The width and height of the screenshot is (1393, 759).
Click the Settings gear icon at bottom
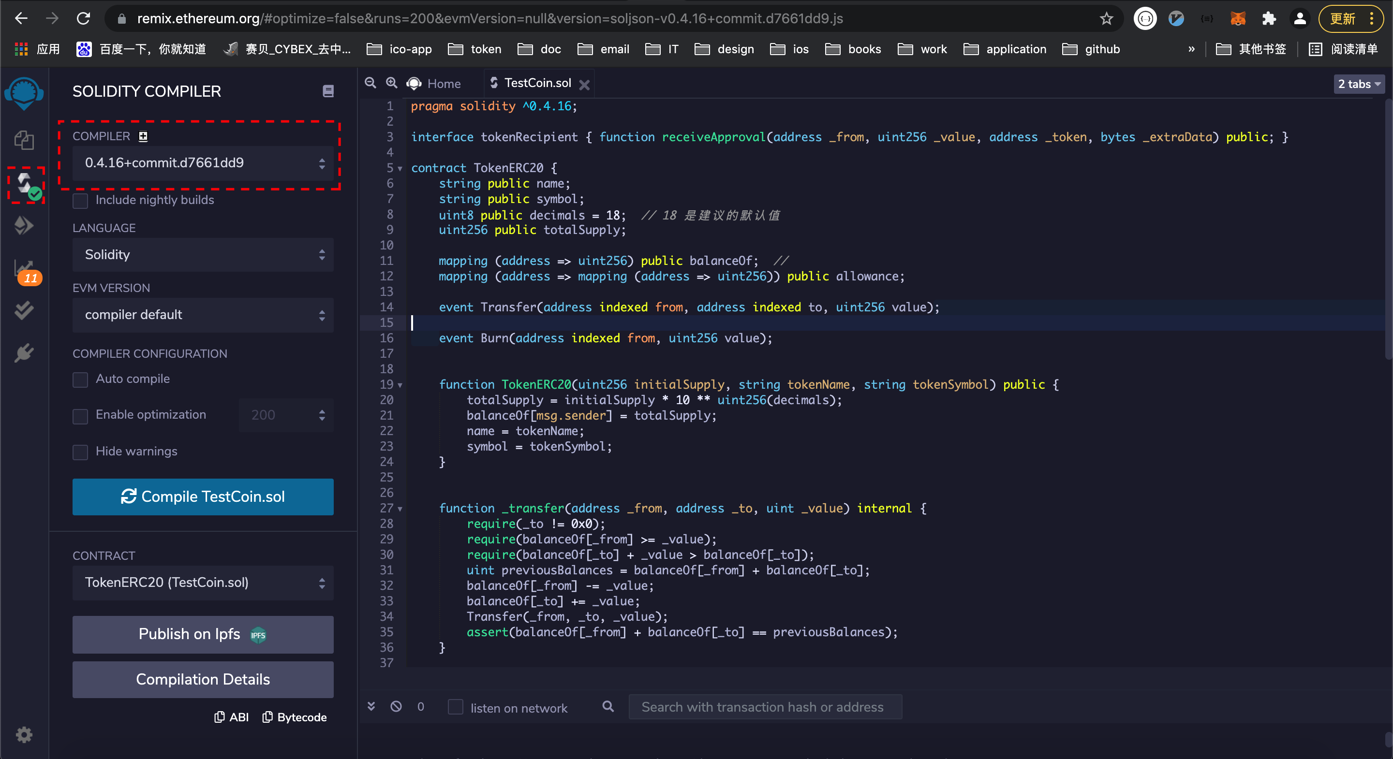click(x=24, y=735)
